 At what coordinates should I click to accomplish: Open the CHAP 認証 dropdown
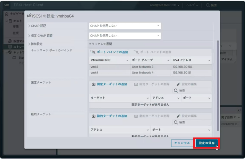click(x=125, y=26)
